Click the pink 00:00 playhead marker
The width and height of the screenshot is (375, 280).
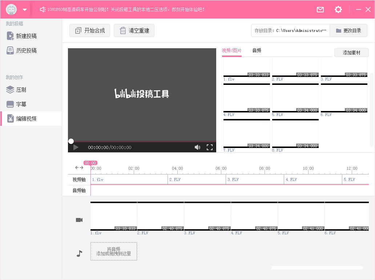pos(90,163)
